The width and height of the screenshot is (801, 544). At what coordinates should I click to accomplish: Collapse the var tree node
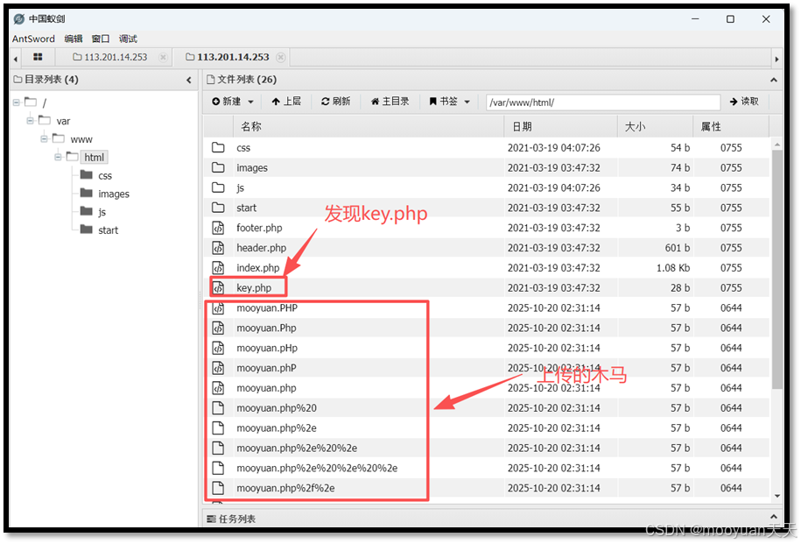click(x=30, y=121)
